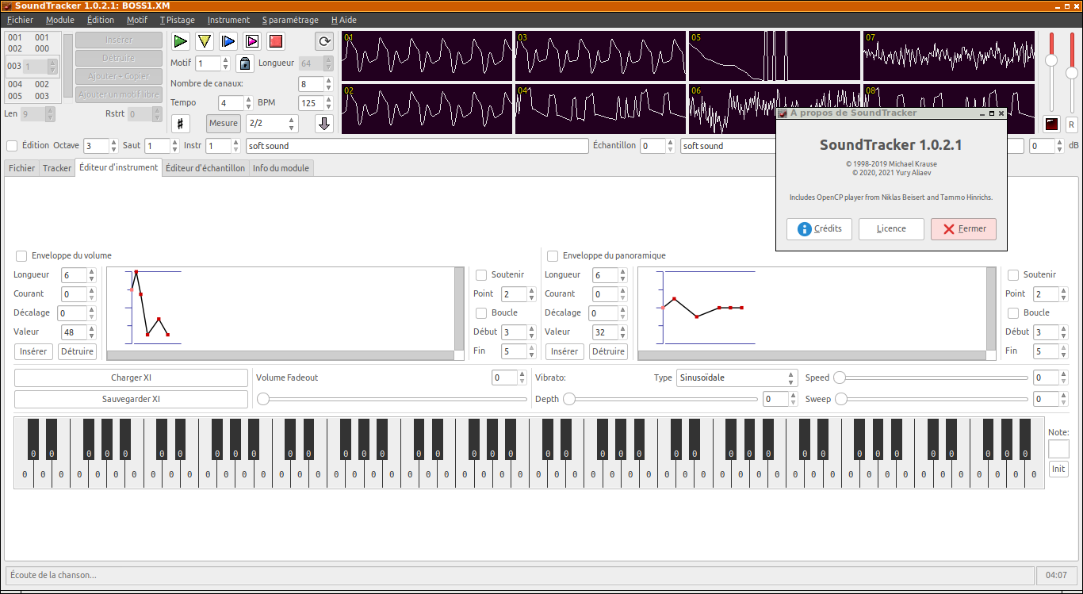Click the yellow Play Pattern triangle button
Screen dimensions: 1083x594
point(205,41)
